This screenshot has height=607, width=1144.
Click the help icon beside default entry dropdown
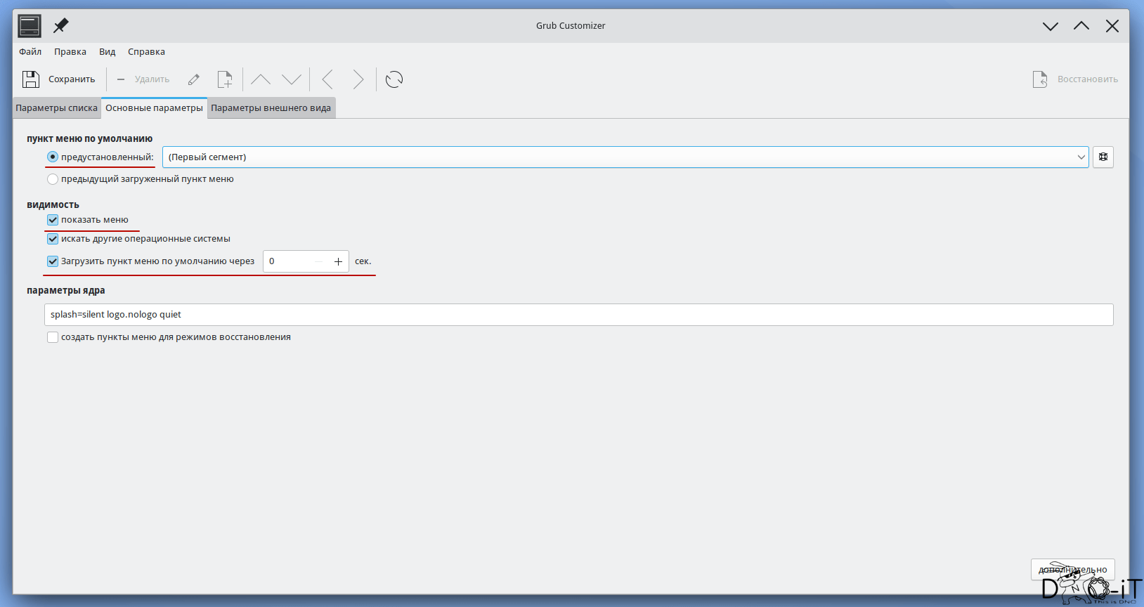[x=1103, y=157]
